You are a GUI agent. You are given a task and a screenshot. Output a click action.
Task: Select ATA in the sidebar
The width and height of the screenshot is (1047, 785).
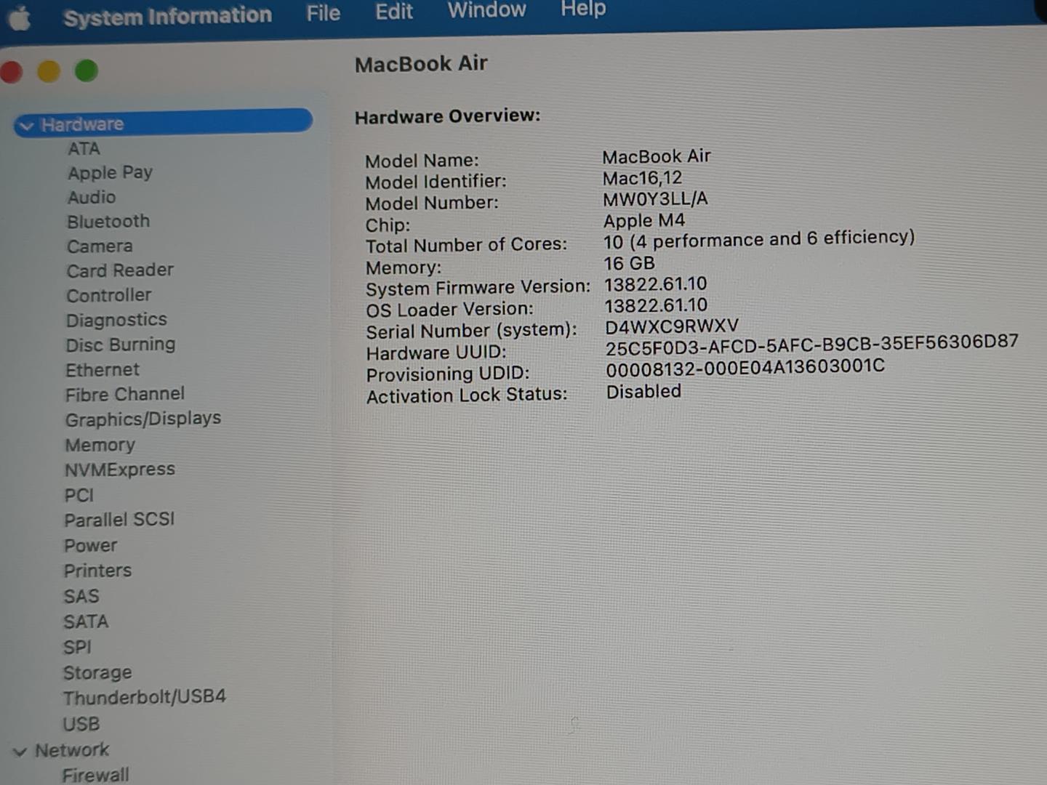(x=84, y=149)
